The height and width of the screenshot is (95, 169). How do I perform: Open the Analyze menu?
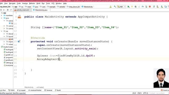(x=25, y=3)
